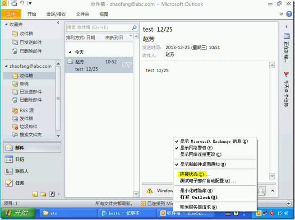The image size is (295, 220).
Task: Open the 垃圾邮件 junk folder
Action: click(x=25, y=126)
